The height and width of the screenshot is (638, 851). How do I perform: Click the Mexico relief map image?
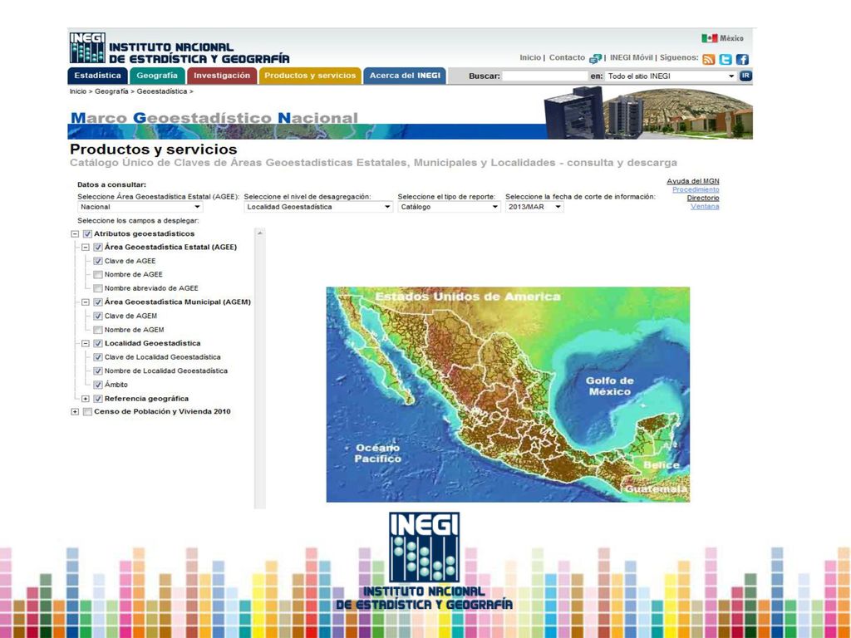pyautogui.click(x=508, y=395)
